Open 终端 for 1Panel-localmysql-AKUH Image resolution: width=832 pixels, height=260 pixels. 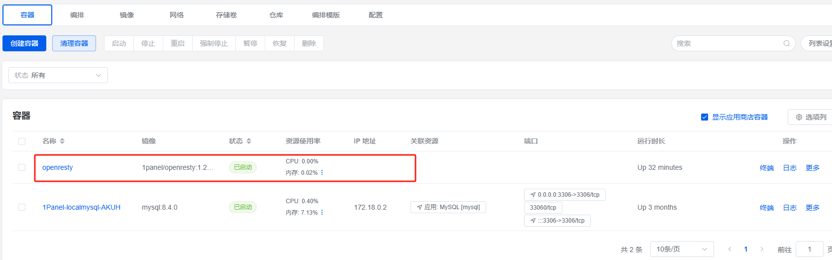click(767, 208)
